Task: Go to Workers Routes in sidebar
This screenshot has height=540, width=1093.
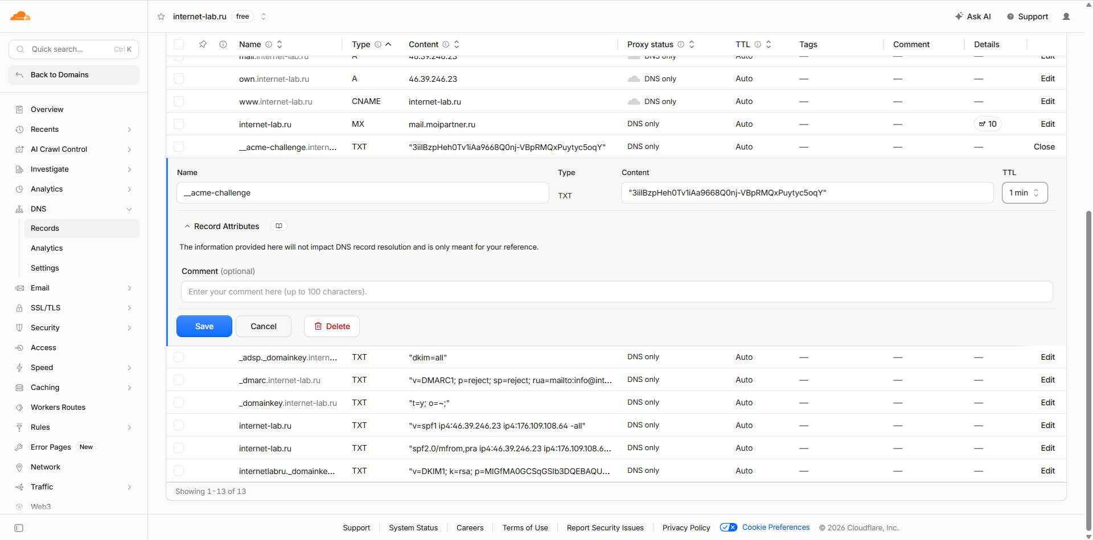Action: tap(58, 408)
